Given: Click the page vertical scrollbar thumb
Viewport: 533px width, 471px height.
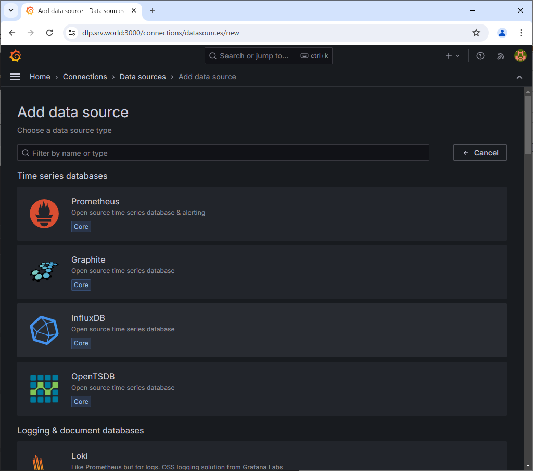Looking at the screenshot, I should pos(528,125).
